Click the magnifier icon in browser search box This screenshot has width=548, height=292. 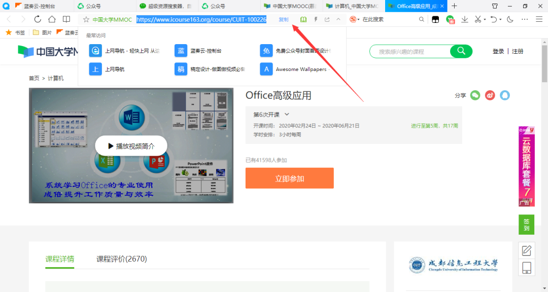pyautogui.click(x=422, y=20)
